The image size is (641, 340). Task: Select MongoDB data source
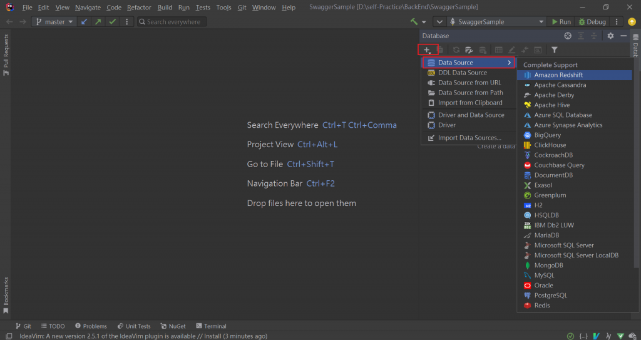575,265
